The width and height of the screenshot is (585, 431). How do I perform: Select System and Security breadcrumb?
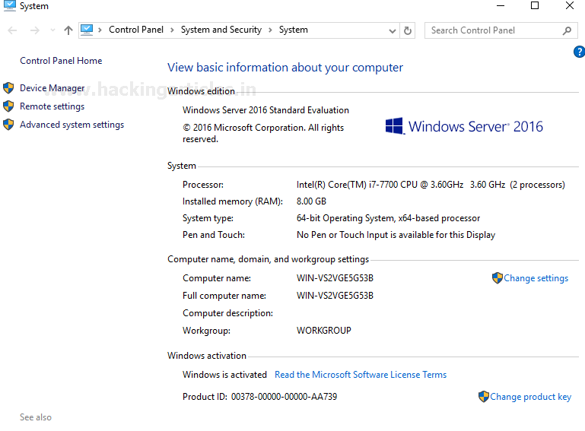[x=221, y=30]
